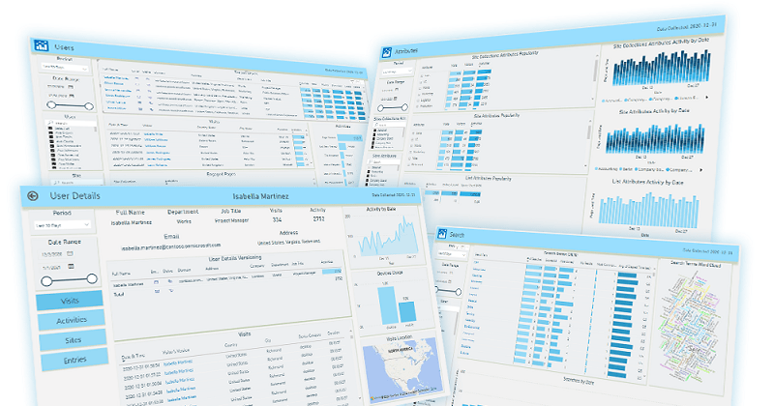Open first Isabella Martinez link in Visits table
Viewport: 774px width, 406px height.
pyautogui.click(x=178, y=363)
